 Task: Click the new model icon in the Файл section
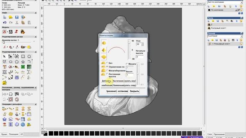tap(5, 17)
